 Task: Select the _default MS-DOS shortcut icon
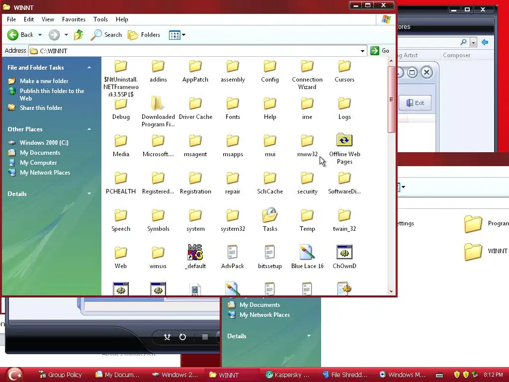195,252
